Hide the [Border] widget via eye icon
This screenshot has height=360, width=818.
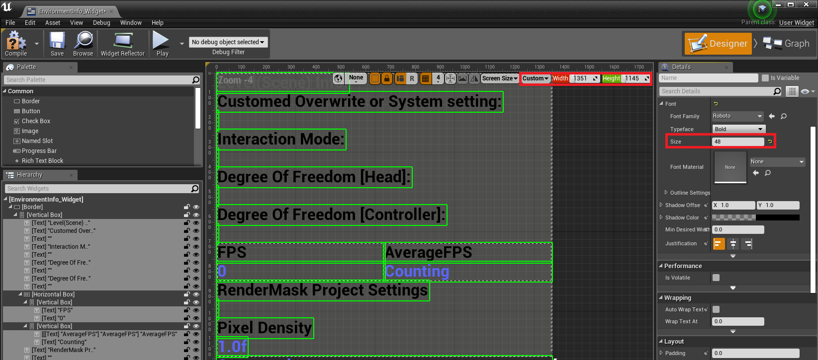tap(196, 207)
